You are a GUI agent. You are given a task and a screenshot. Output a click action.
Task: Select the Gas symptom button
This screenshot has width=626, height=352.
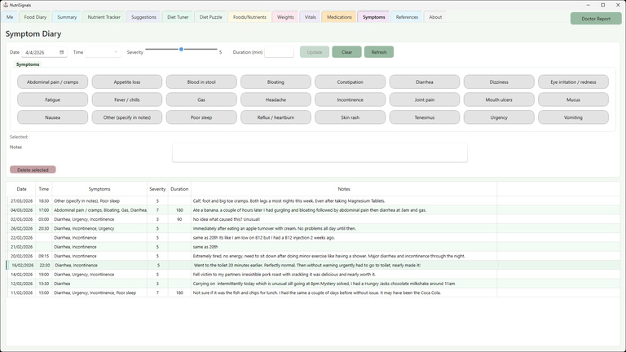click(x=201, y=99)
